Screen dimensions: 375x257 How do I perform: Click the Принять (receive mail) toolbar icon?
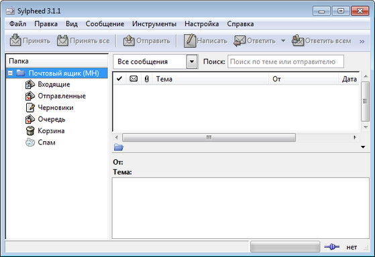pos(15,40)
